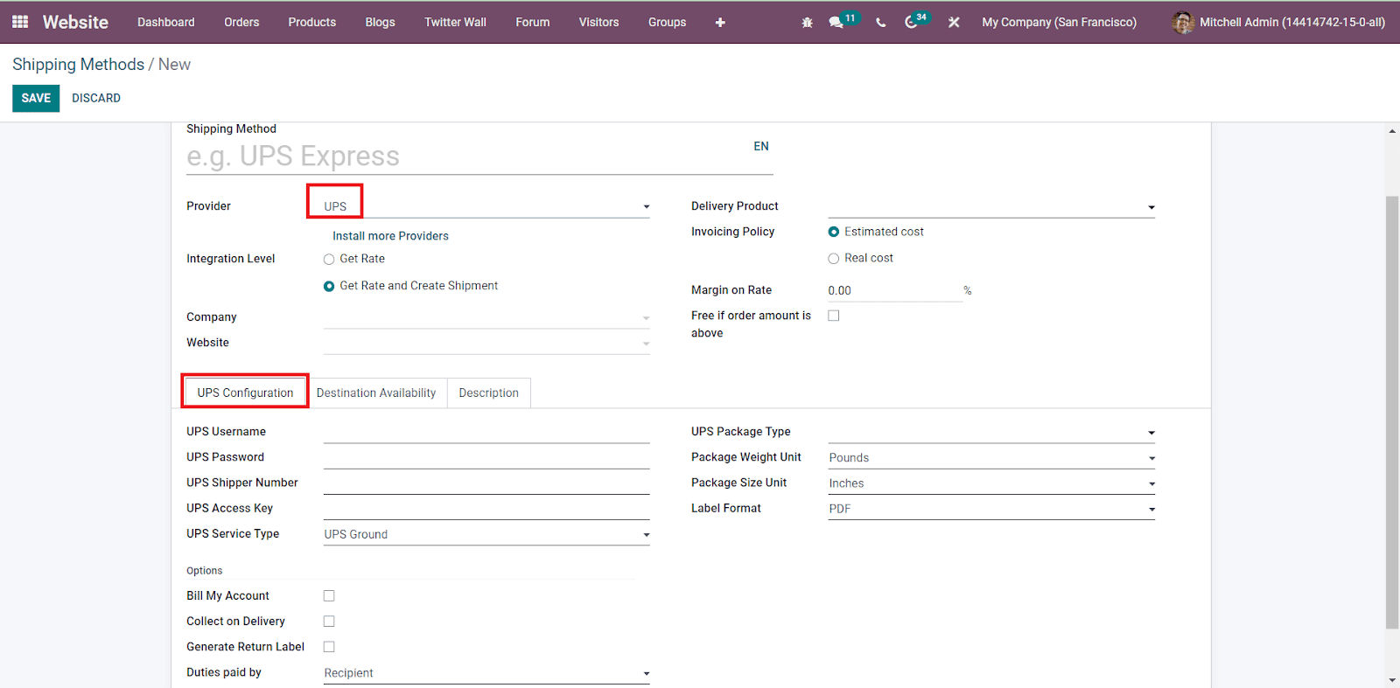Click the vertical scrollbar thumb
The height and width of the screenshot is (688, 1400).
[x=1392, y=413]
